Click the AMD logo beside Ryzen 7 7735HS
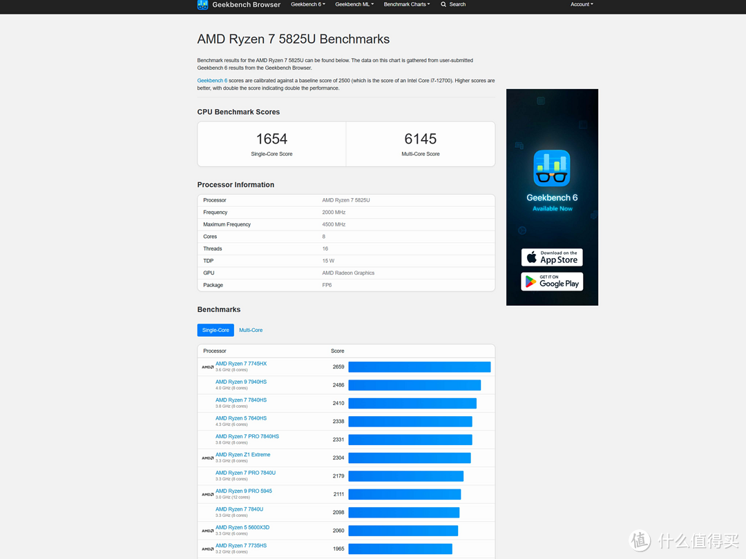 (x=207, y=549)
